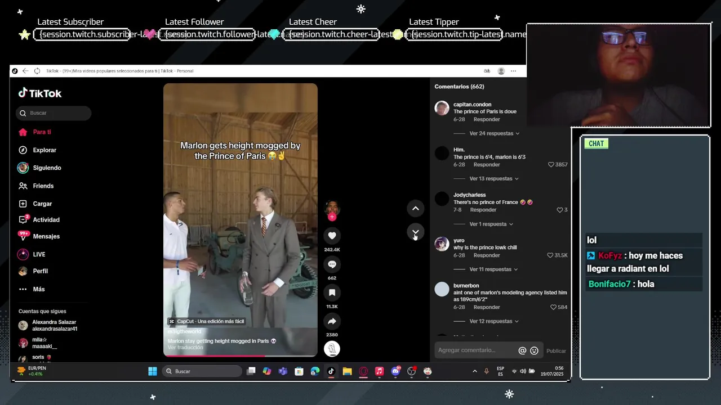Click the browser back arrow
The width and height of the screenshot is (721, 405).
25,71
